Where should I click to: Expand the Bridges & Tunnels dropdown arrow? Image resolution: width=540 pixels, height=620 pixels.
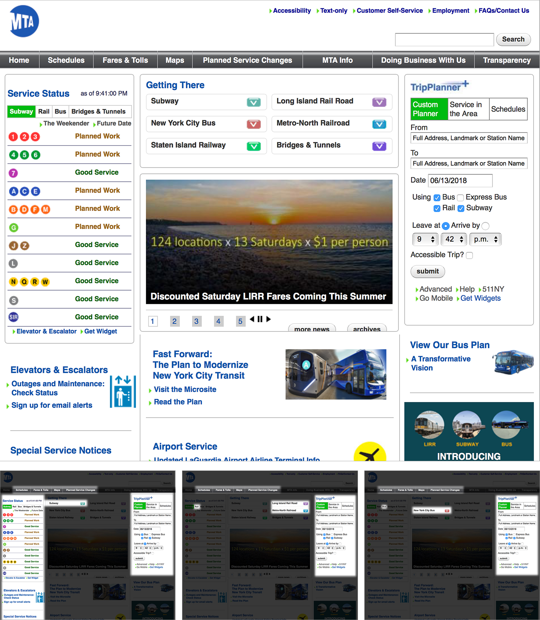point(379,146)
